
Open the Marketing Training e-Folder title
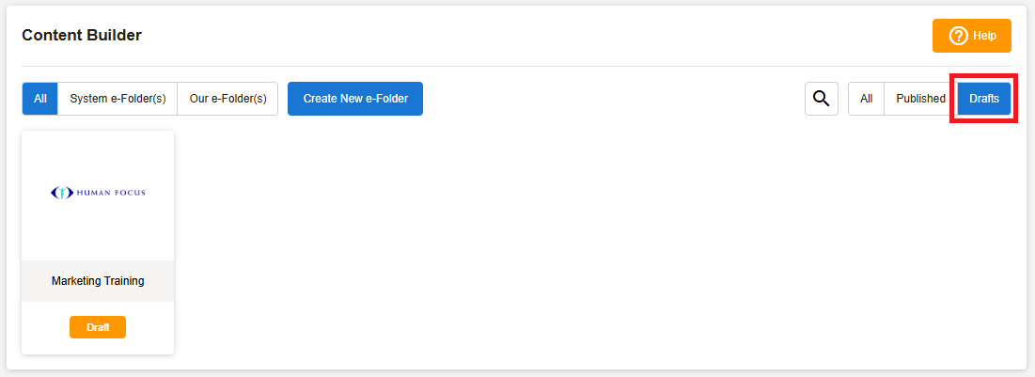[x=98, y=281]
